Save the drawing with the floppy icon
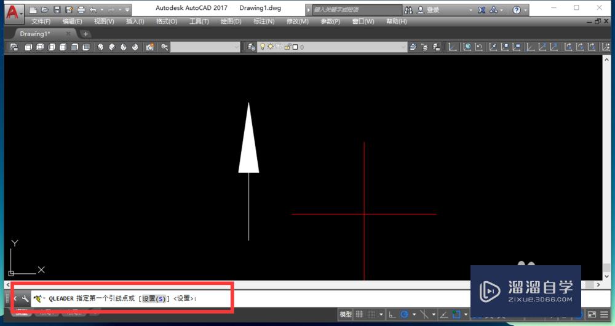 click(57, 10)
